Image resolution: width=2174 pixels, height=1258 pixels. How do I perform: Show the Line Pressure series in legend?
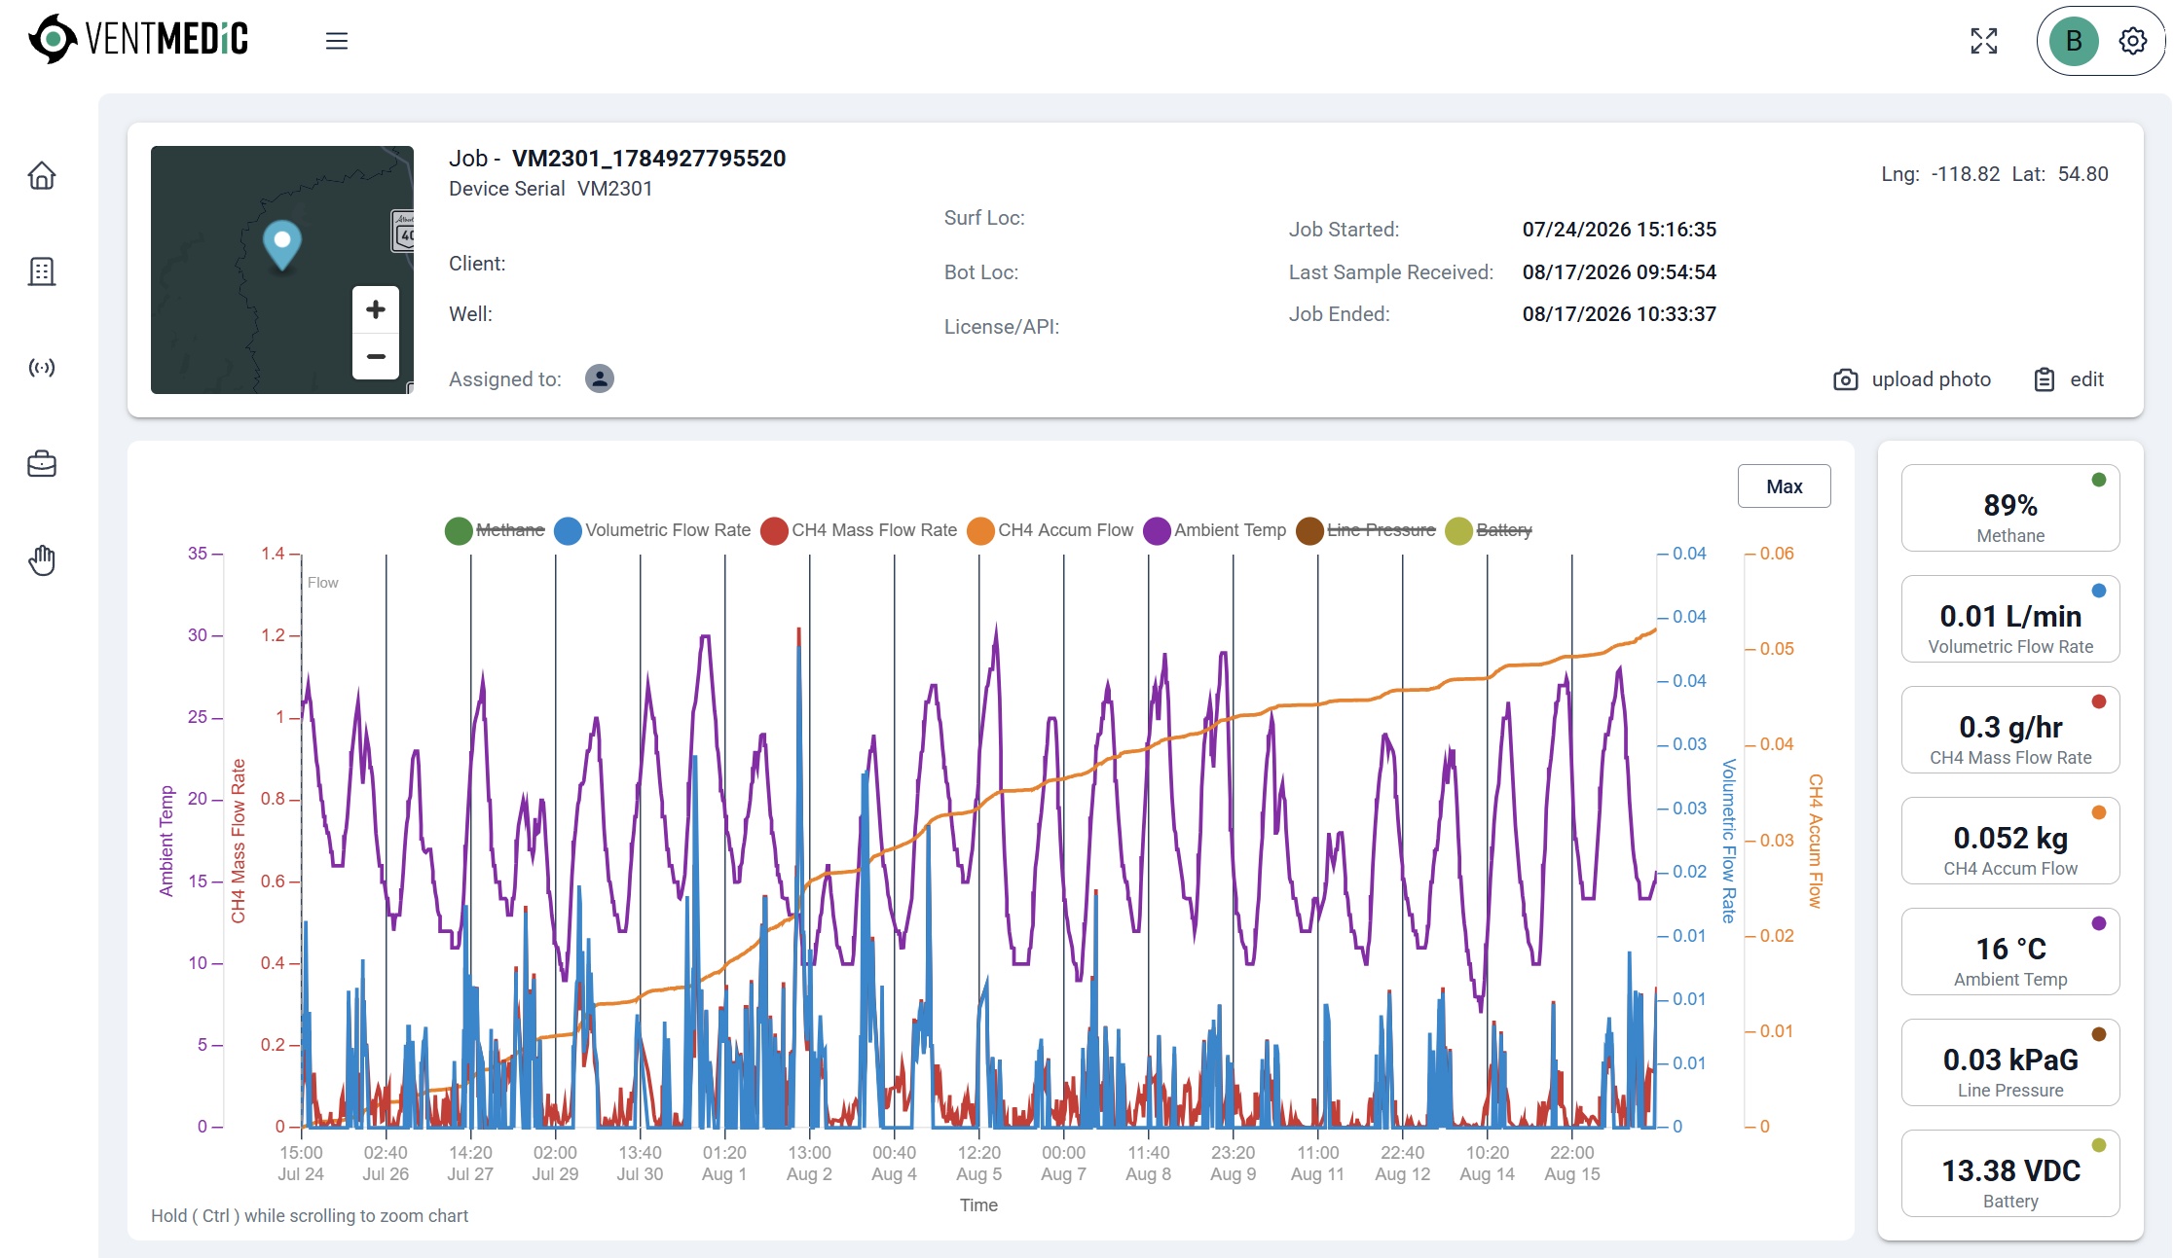pos(1366,530)
